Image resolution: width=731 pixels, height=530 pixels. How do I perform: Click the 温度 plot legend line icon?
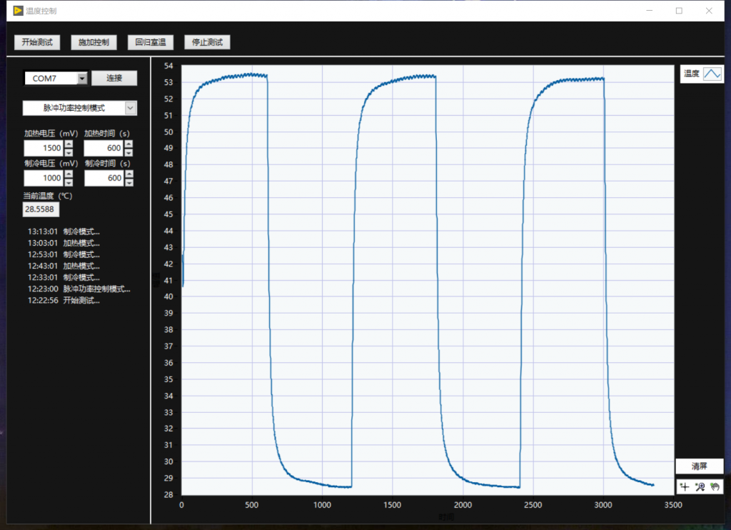click(x=712, y=74)
